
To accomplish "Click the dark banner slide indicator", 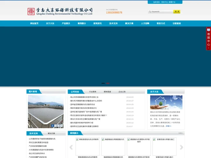I will [x=103, y=83].
